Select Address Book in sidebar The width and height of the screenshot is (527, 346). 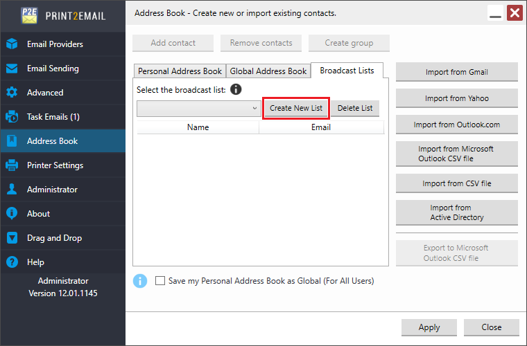pos(63,140)
